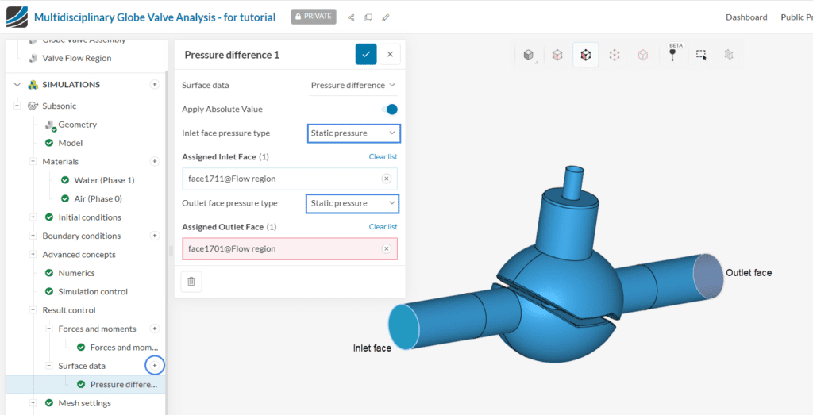
Task: Click the SIMULATIONS section icon
Action: click(33, 84)
